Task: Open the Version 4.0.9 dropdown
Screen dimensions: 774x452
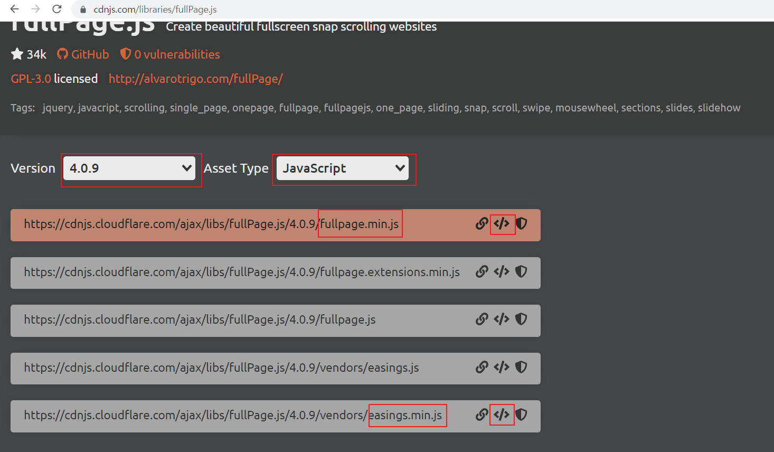Action: click(x=130, y=168)
